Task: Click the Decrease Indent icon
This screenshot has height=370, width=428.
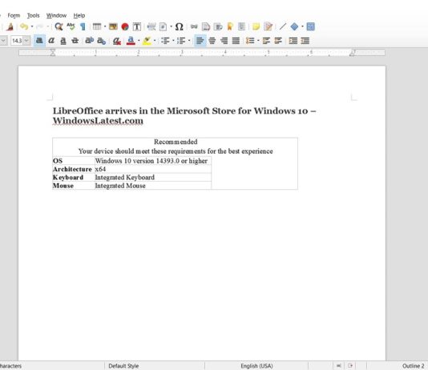Action: tap(305, 41)
